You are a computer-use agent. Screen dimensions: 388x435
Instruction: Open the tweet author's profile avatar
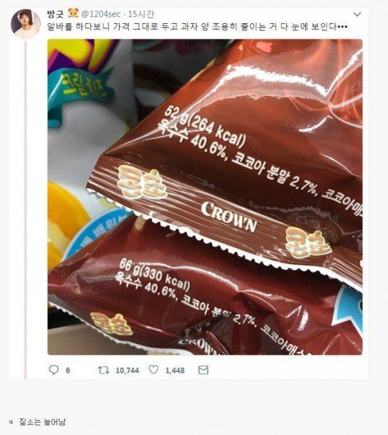click(x=26, y=23)
